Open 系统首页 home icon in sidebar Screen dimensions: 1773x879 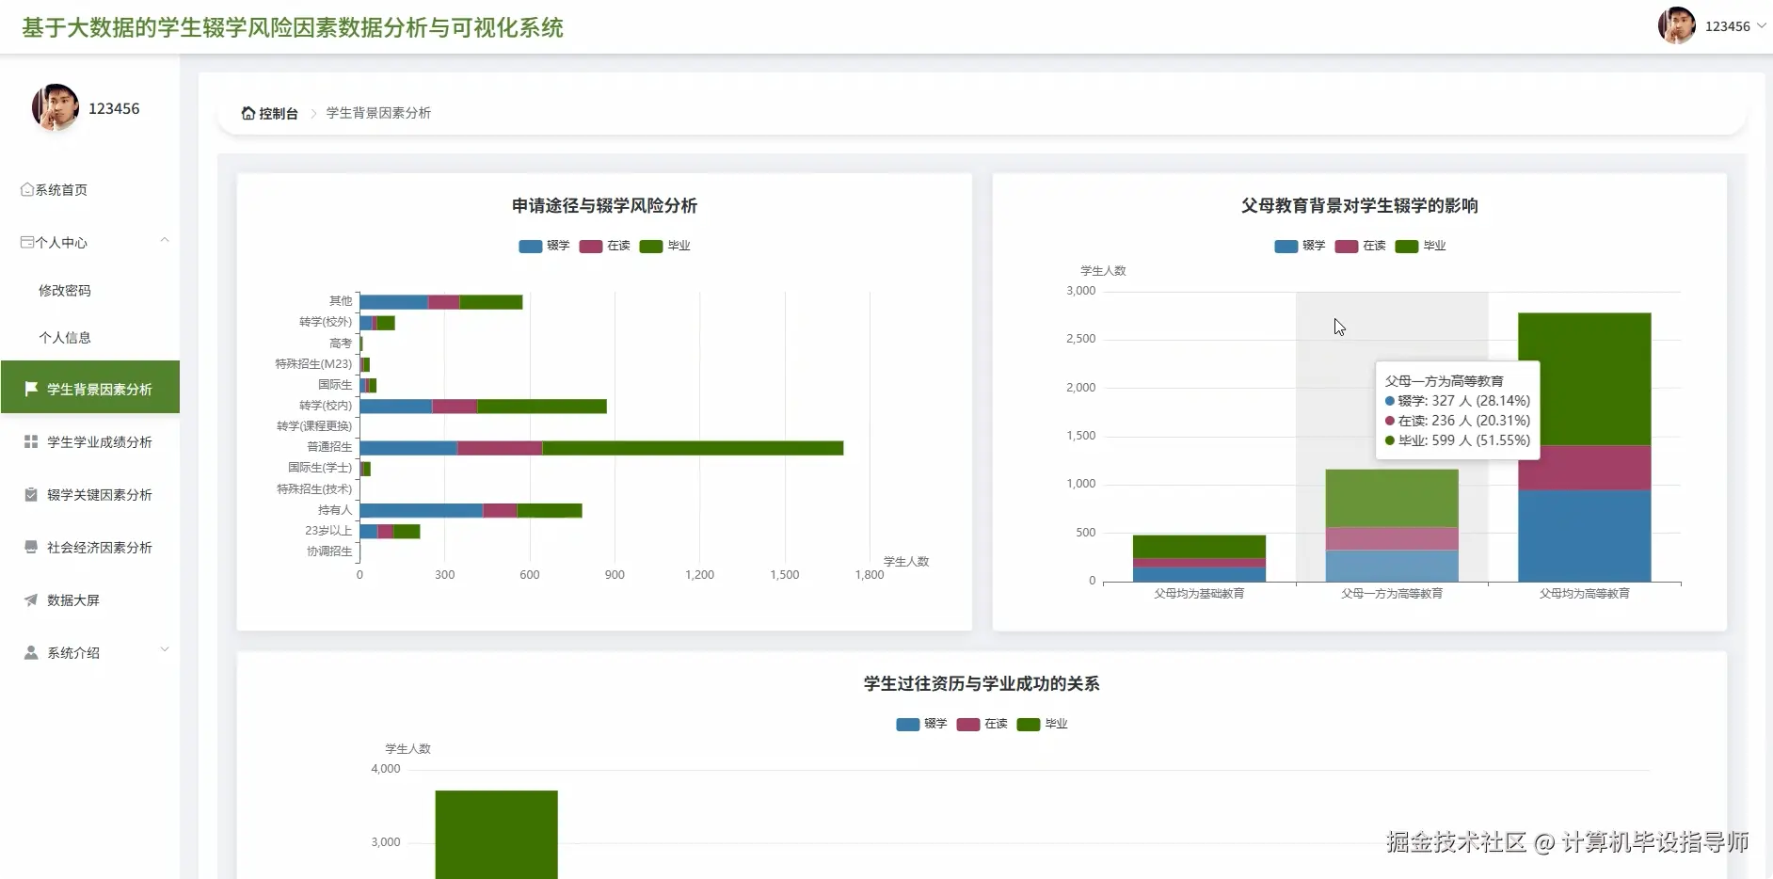click(27, 189)
